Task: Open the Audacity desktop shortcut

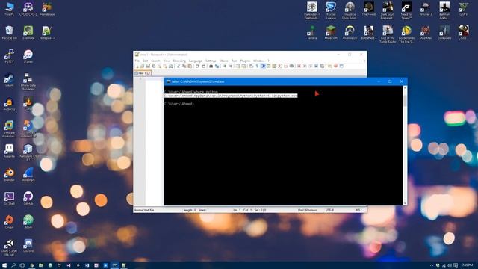Action: (x=9, y=104)
